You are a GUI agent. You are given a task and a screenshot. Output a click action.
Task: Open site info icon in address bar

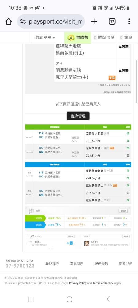[x=23, y=22]
